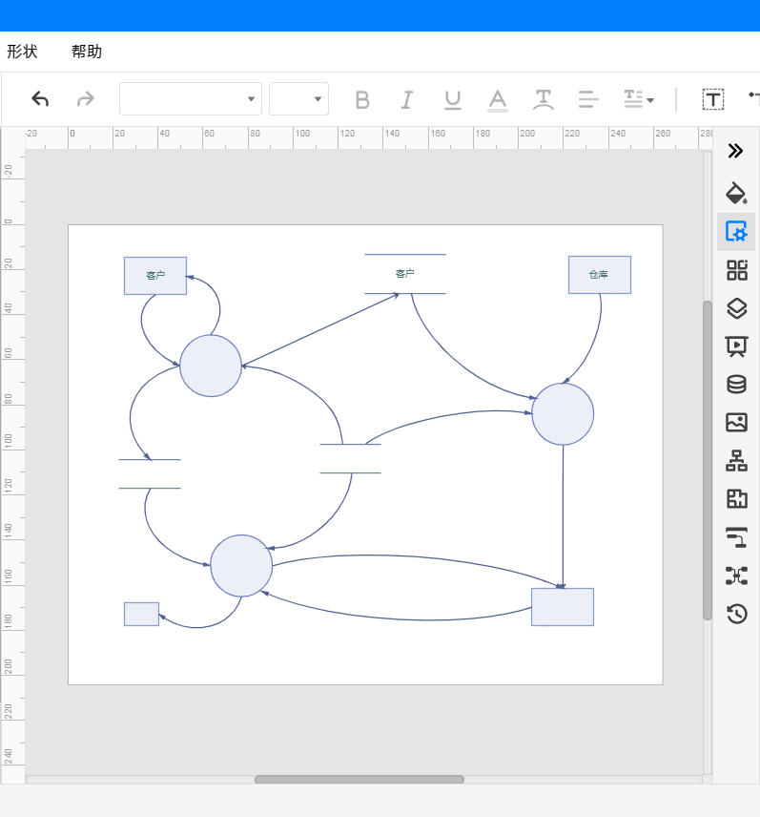Open the layers panel icon
The width and height of the screenshot is (760, 817).
pos(736,308)
